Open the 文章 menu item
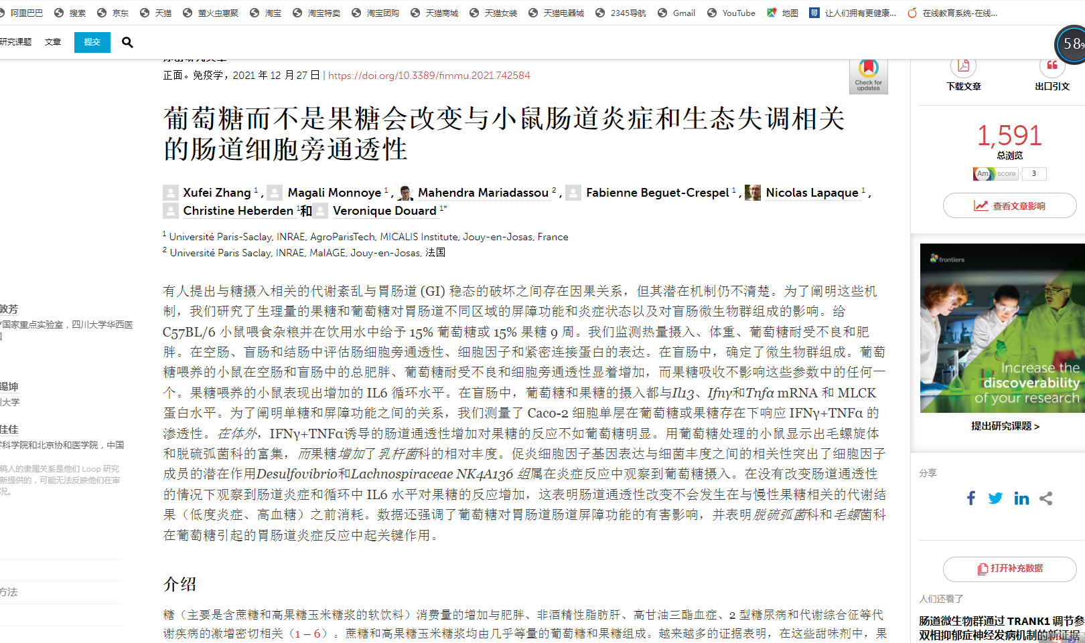 coord(52,41)
